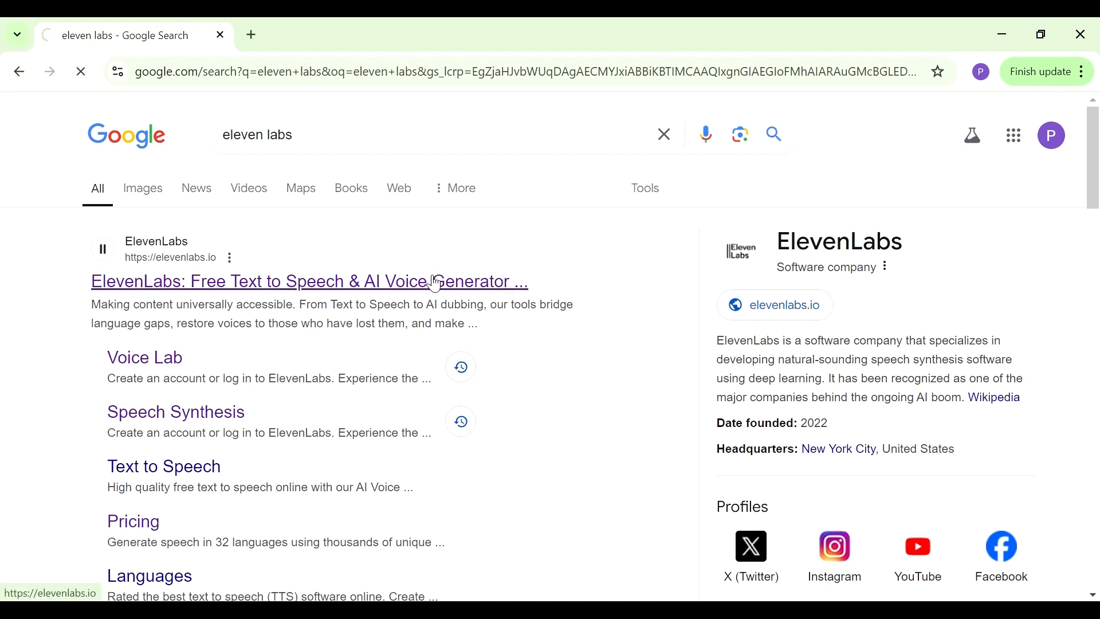1100x619 pixels.
Task: Switch to the Books tab
Action: 352,189
